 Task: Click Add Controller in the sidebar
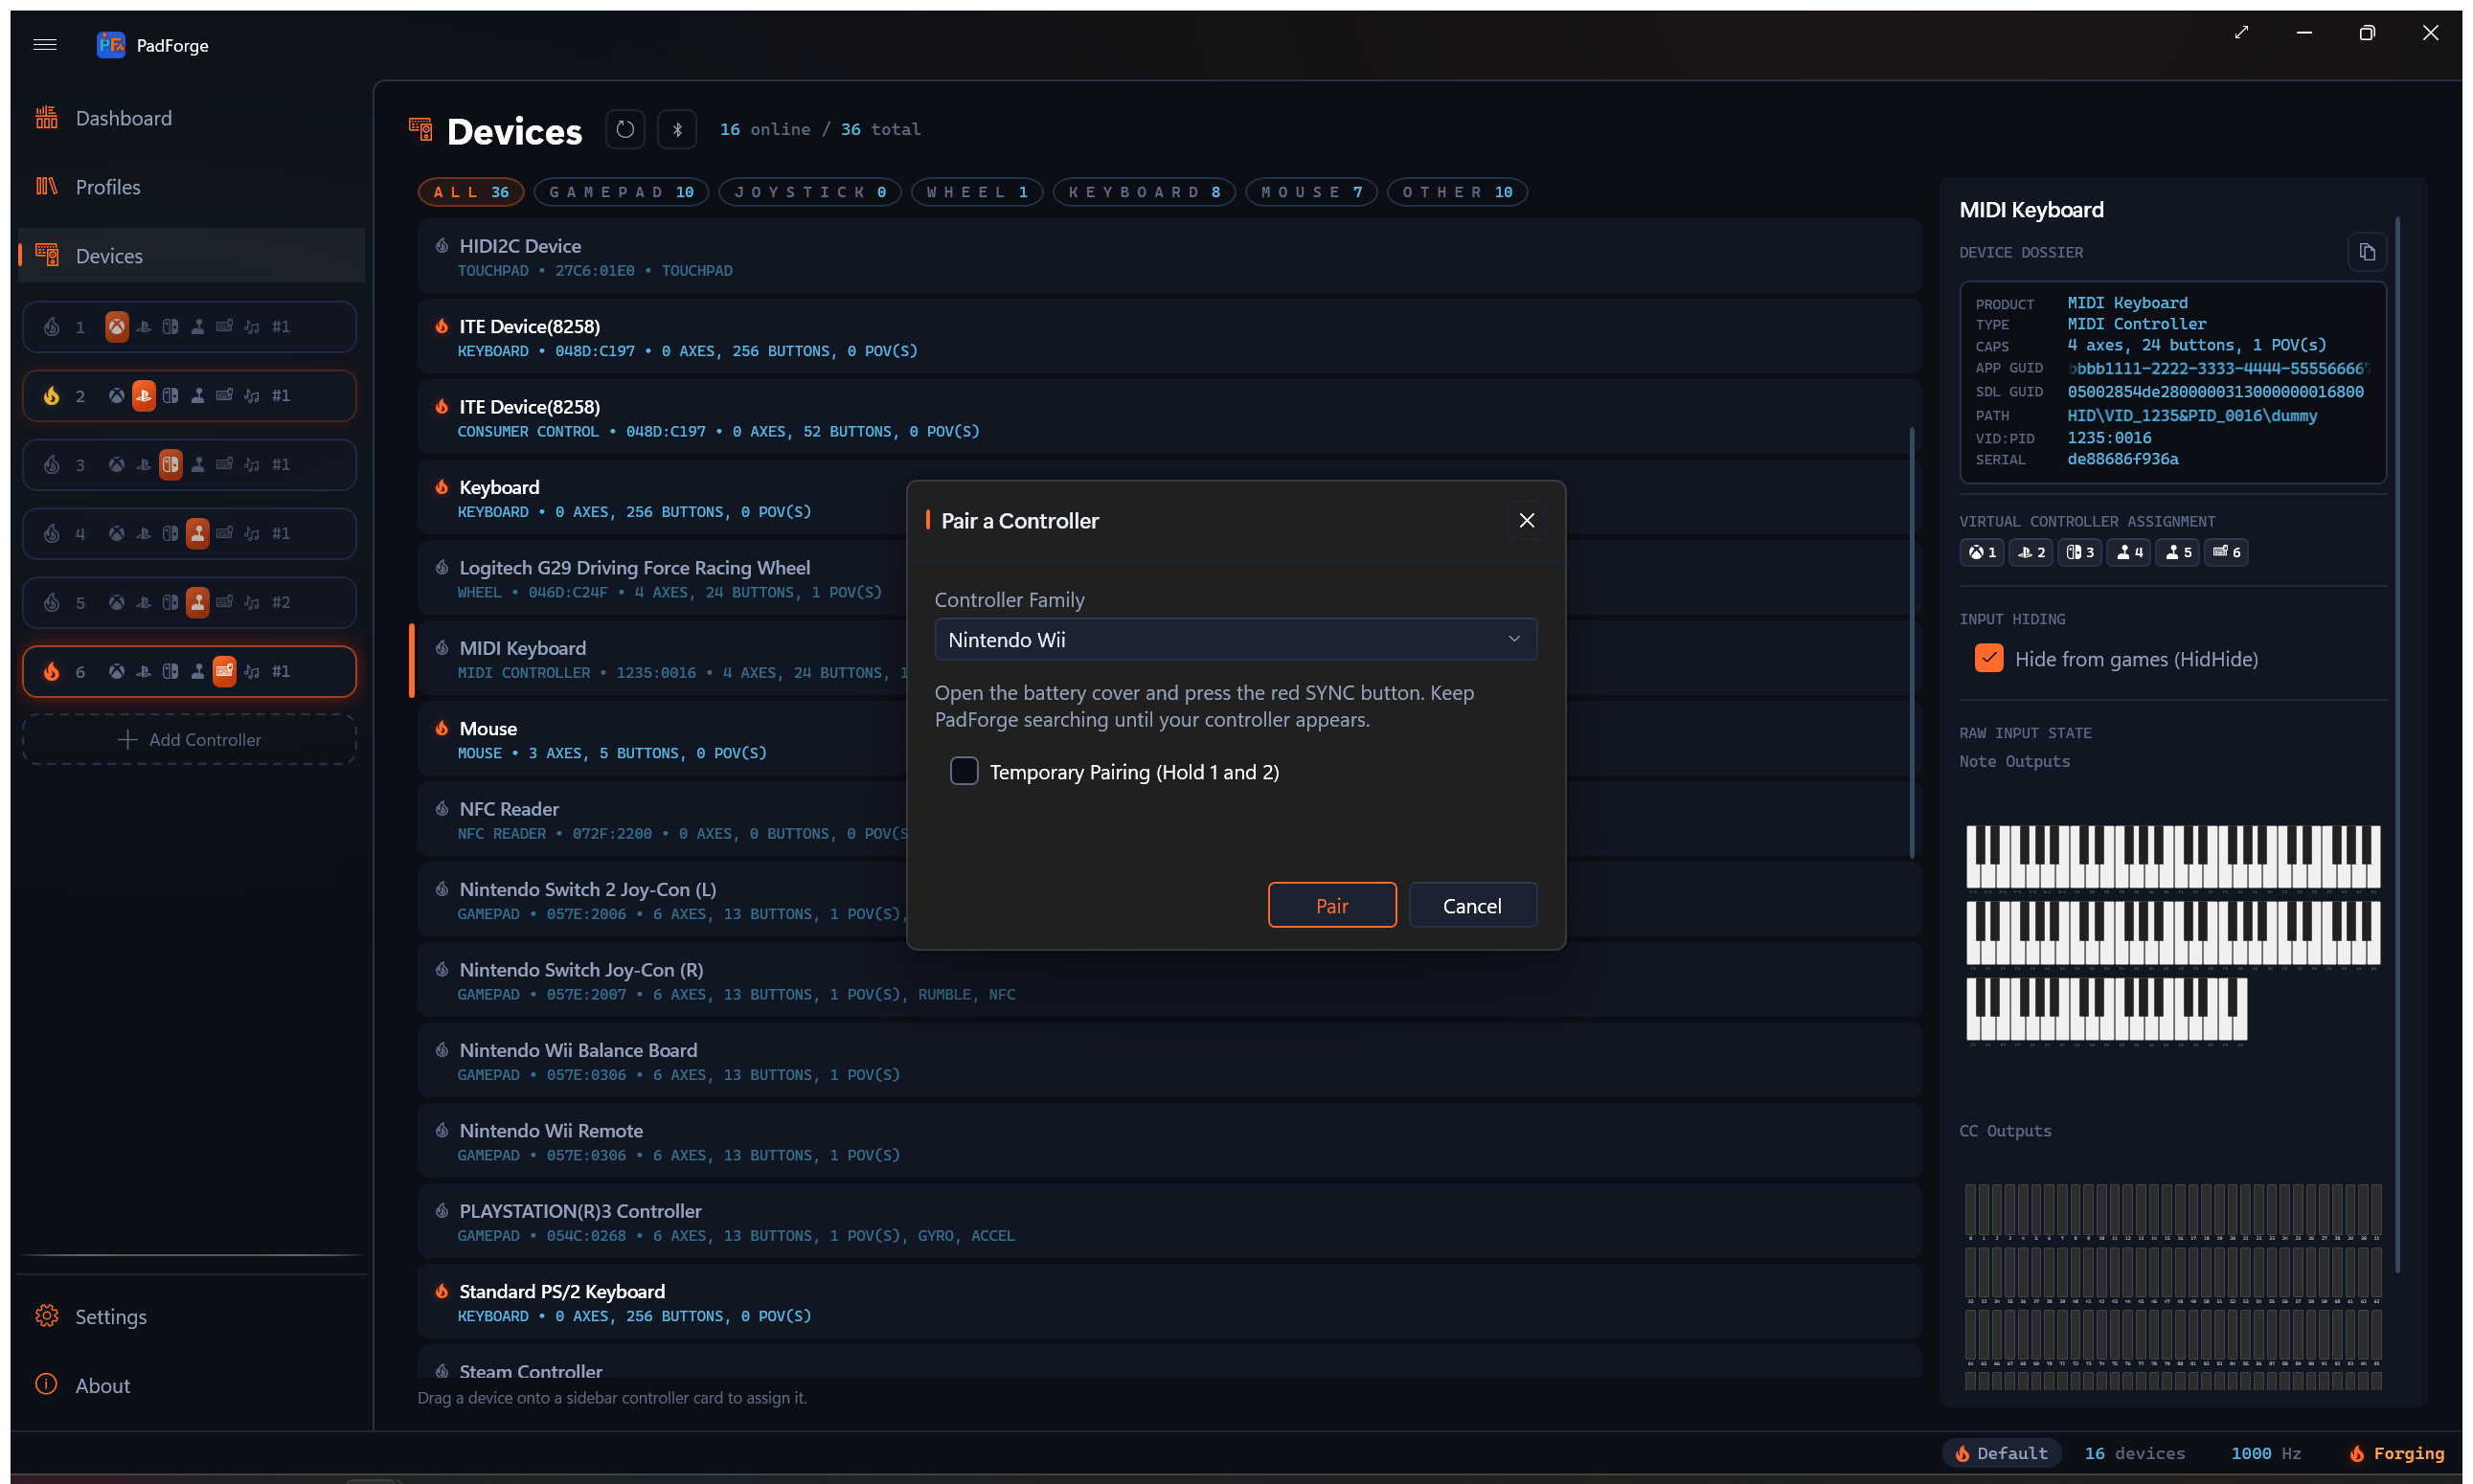[x=190, y=740]
